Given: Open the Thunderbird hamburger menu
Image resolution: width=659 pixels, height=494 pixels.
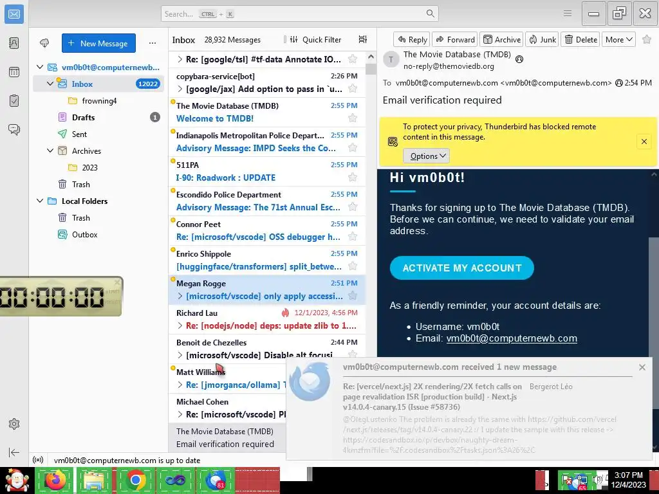Looking at the screenshot, I should (568, 14).
